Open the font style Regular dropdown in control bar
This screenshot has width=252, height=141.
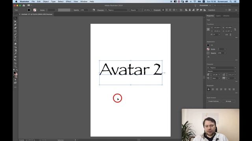click(x=139, y=10)
